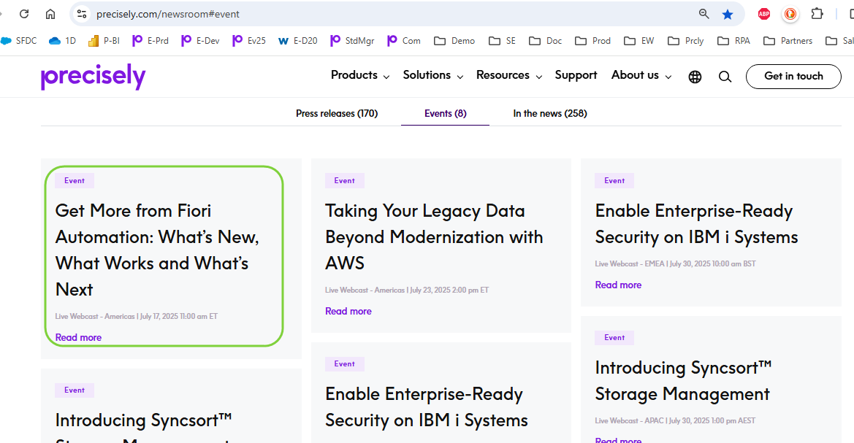
Task: Expand the Products dropdown menu
Action: point(360,75)
